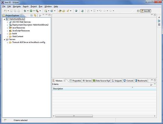Click the status bar icon at bottom left

5,120
